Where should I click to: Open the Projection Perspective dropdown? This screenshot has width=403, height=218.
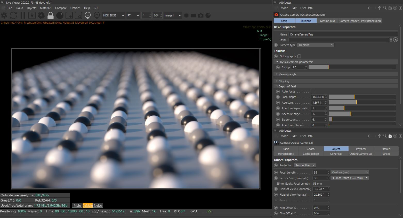305,165
